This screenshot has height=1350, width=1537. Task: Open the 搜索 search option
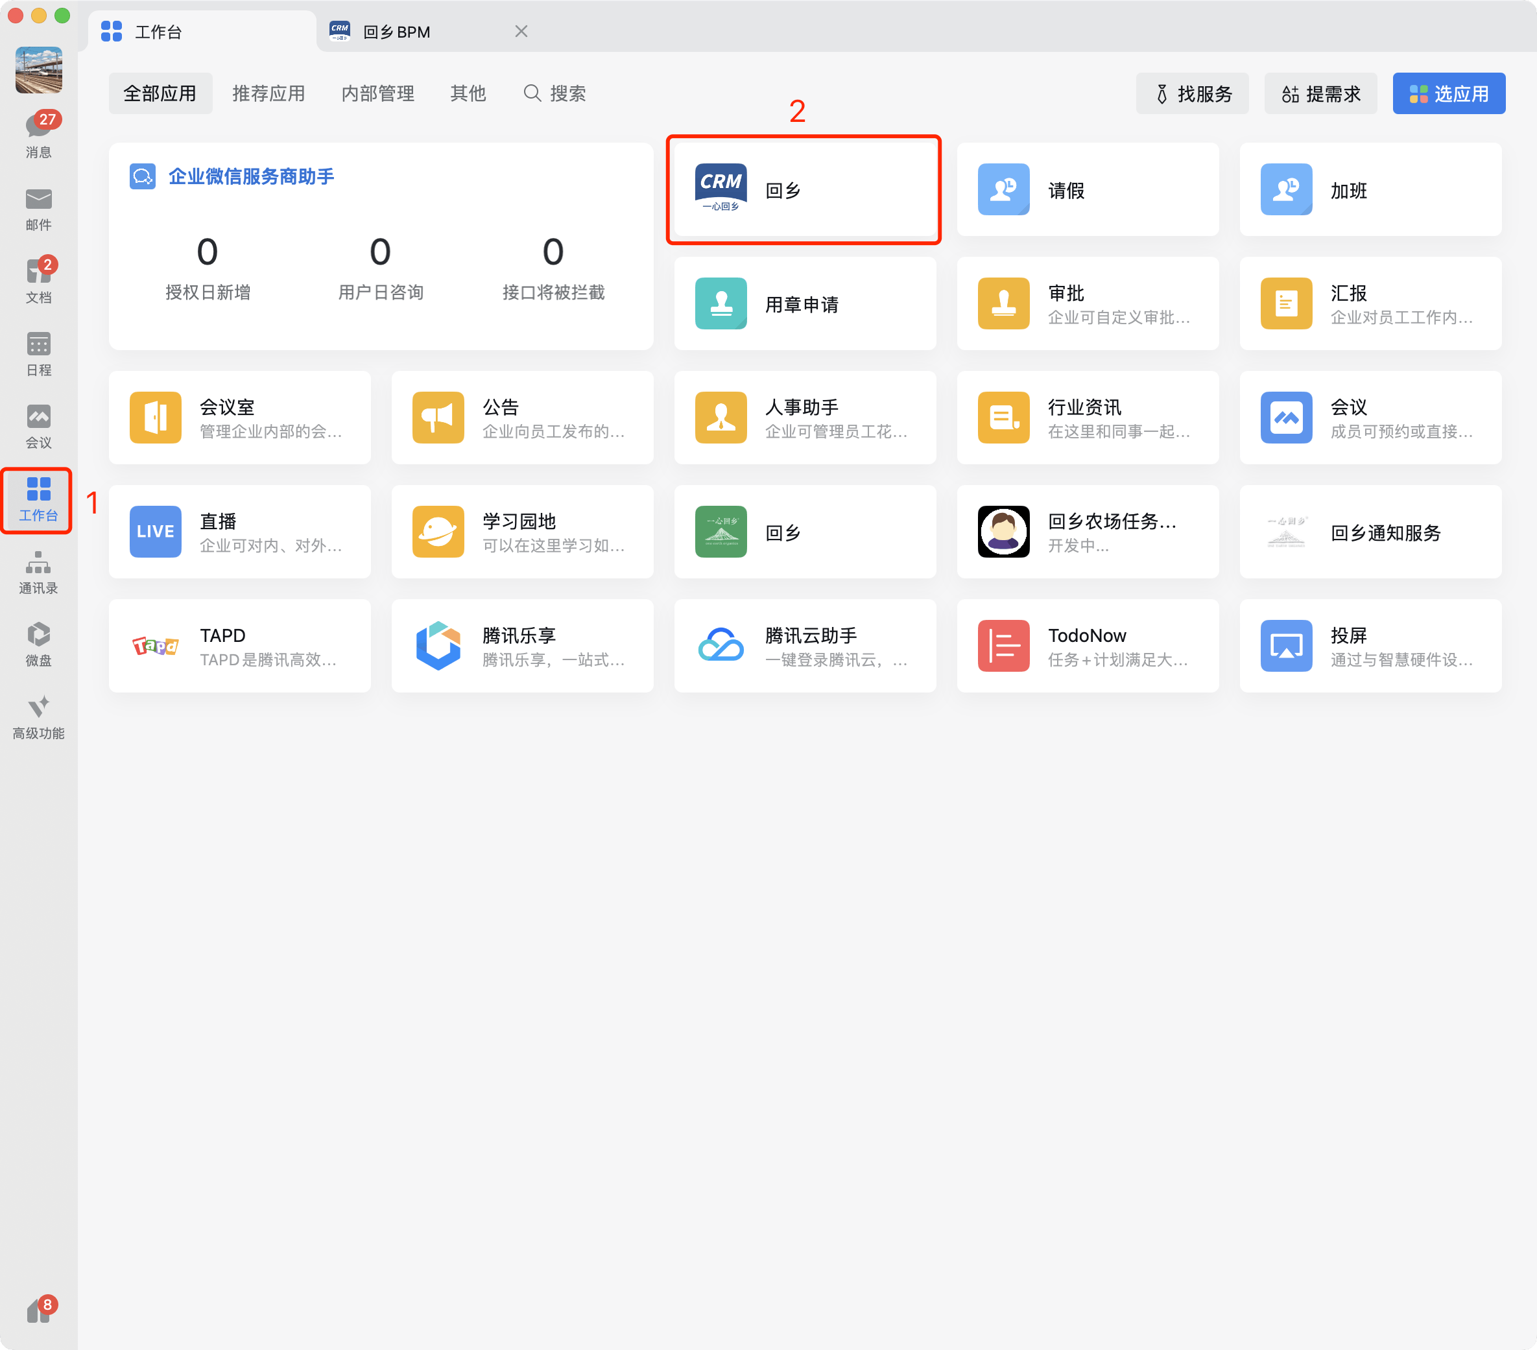[x=554, y=93]
